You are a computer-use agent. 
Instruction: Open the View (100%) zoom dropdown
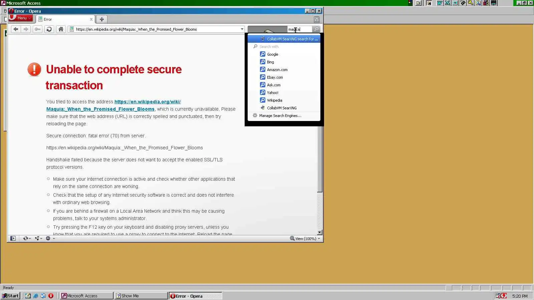(305, 238)
